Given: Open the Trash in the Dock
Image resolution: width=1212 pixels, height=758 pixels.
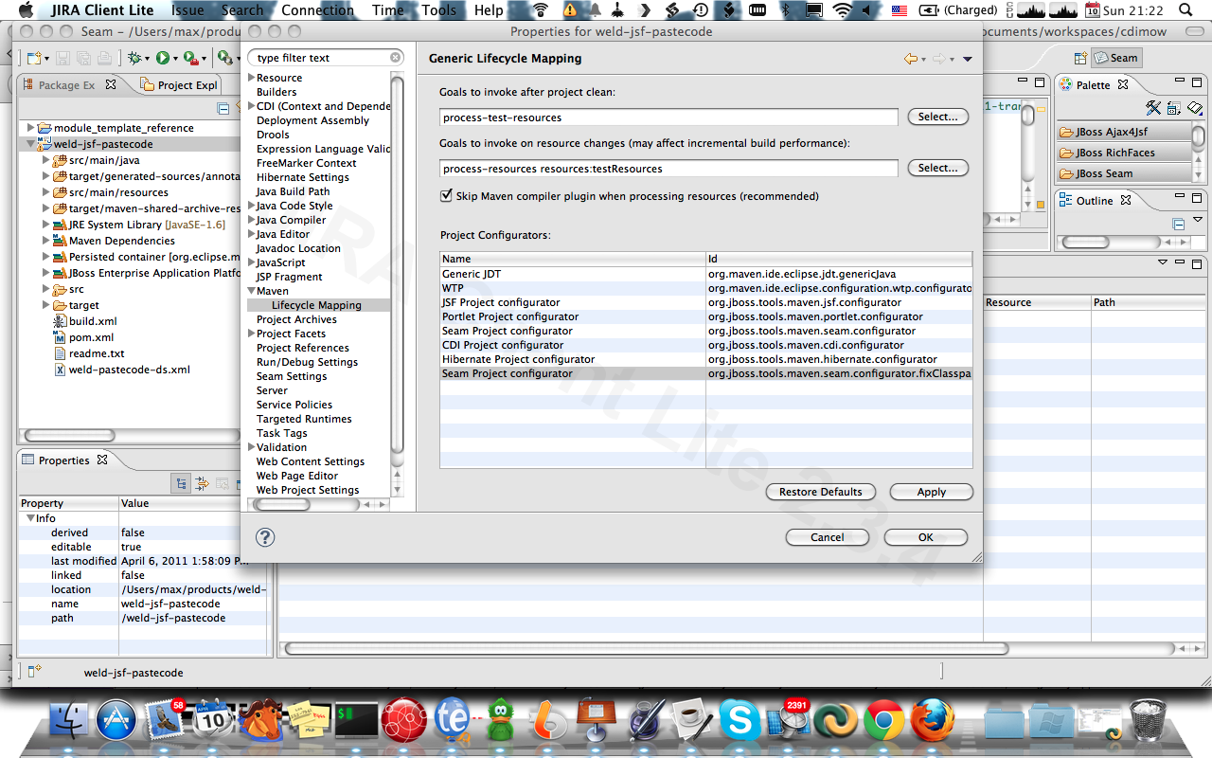Looking at the screenshot, I should [x=1148, y=720].
